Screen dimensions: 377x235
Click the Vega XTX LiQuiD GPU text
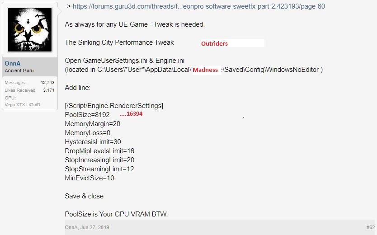click(x=23, y=105)
